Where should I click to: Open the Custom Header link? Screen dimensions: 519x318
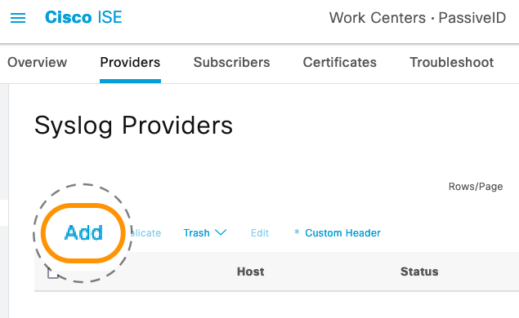point(342,233)
